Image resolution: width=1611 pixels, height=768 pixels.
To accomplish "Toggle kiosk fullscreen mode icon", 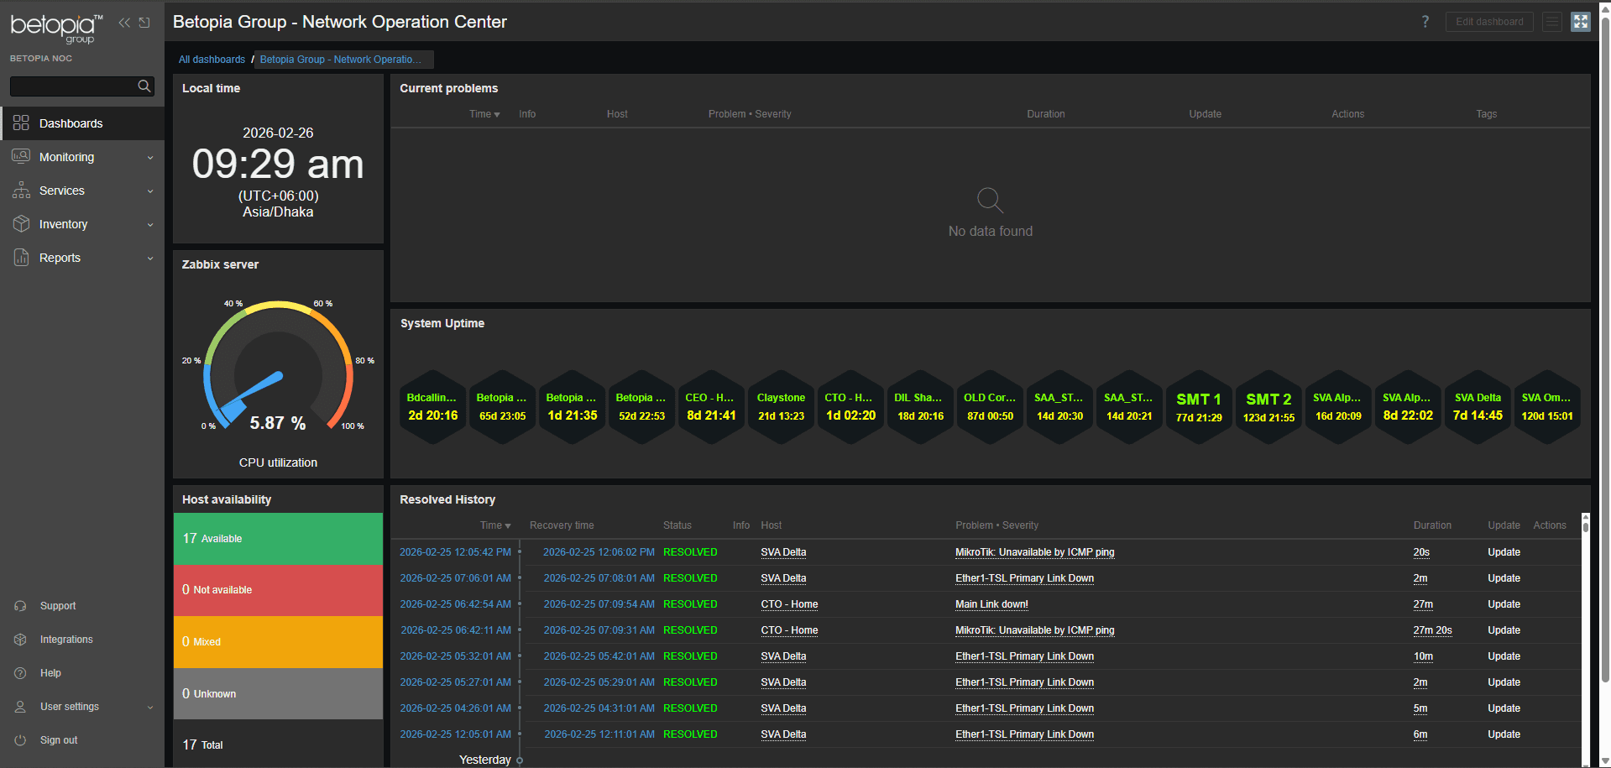I will (x=1581, y=22).
